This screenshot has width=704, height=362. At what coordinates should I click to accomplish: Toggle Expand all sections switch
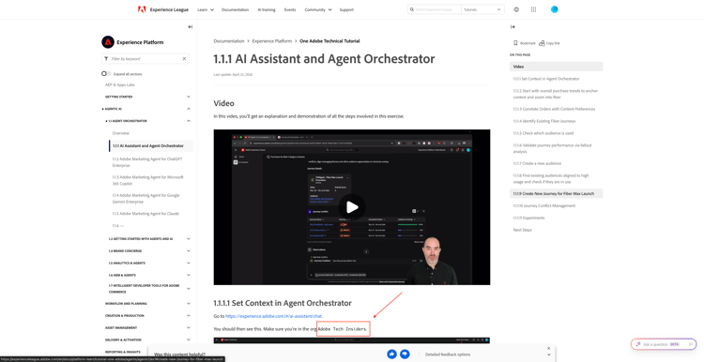point(106,73)
